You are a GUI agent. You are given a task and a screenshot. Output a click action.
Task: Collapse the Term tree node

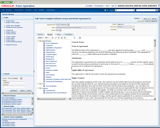coord(38,83)
